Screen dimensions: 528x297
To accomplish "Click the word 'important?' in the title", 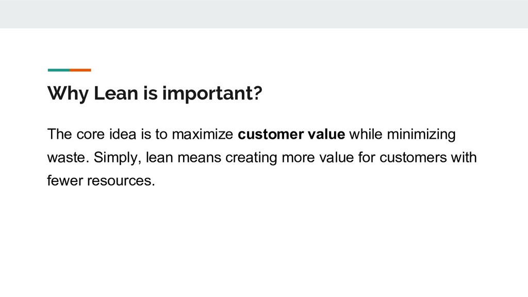I will pyautogui.click(x=212, y=93).
